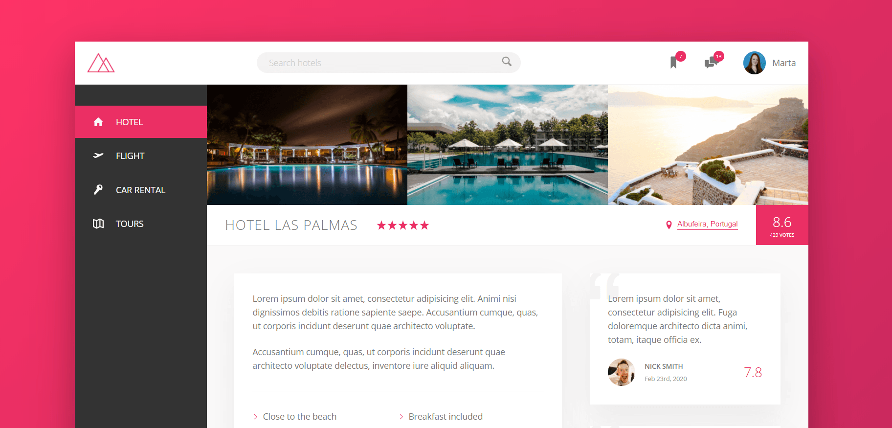Click the location pin icon near Albufeira

669,225
